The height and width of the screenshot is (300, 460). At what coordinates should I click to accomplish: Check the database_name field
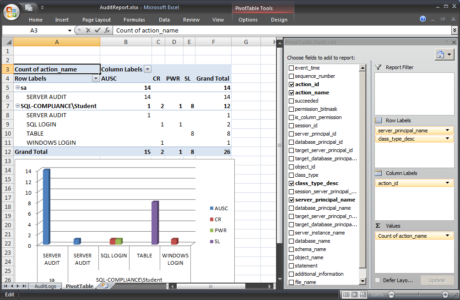[x=291, y=241]
